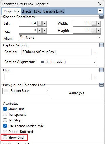The height and width of the screenshot is (144, 105).
Task: Switch to the Properties tab
Action: (11, 11)
